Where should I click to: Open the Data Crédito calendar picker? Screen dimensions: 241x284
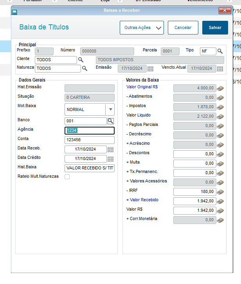[111, 159]
